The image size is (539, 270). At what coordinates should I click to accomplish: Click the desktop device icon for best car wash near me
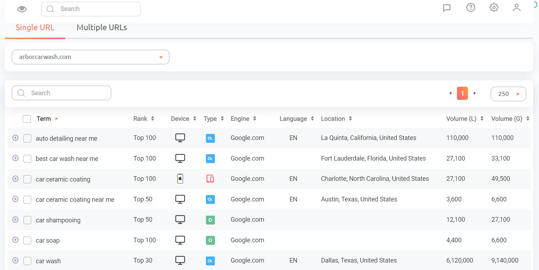click(x=180, y=158)
